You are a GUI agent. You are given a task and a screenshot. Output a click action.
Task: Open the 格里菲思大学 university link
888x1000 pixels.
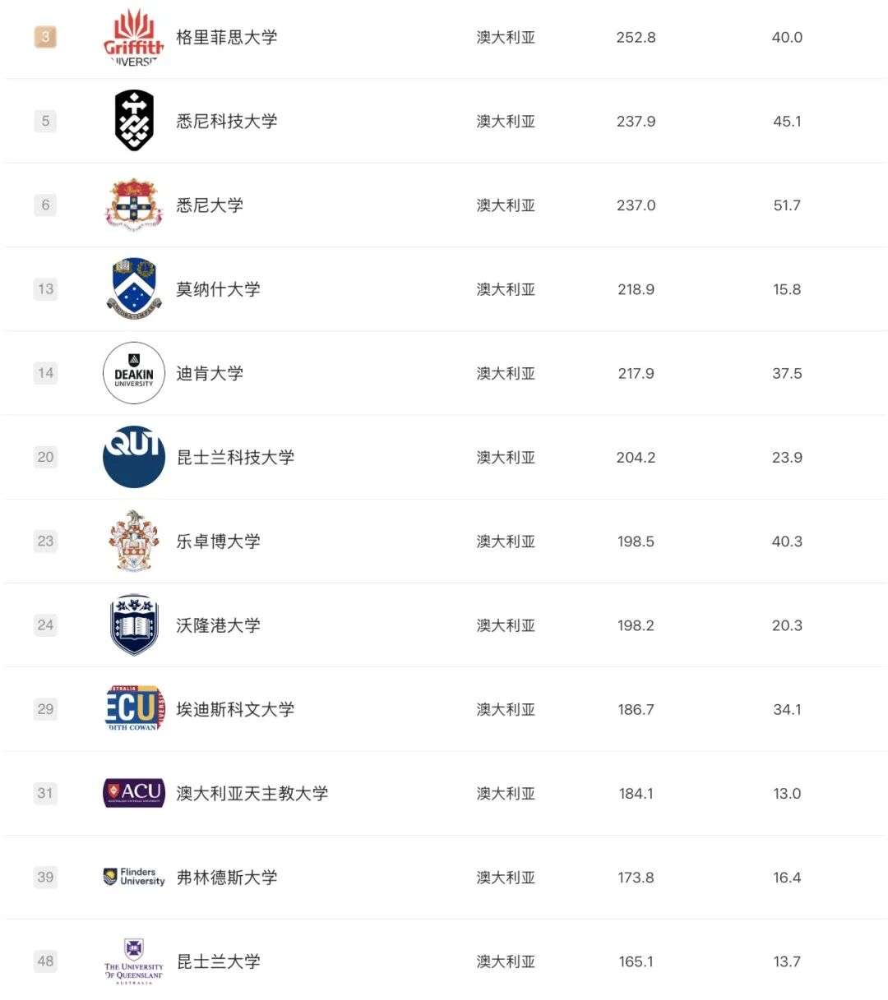[x=227, y=37]
